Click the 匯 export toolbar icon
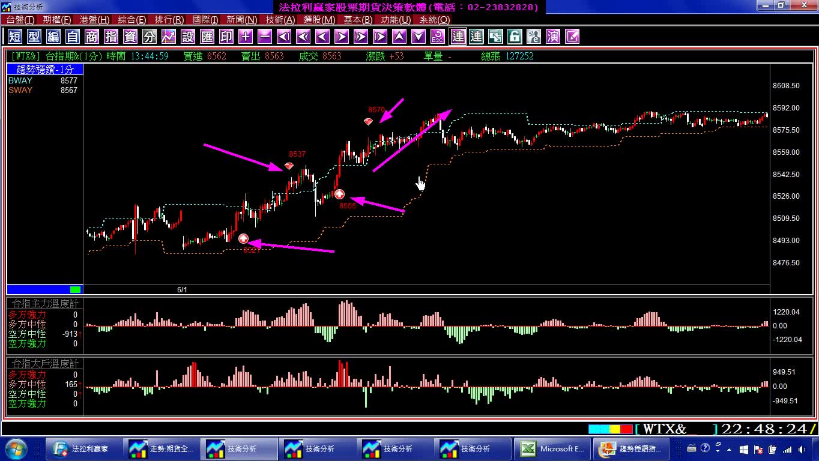 [x=207, y=37]
